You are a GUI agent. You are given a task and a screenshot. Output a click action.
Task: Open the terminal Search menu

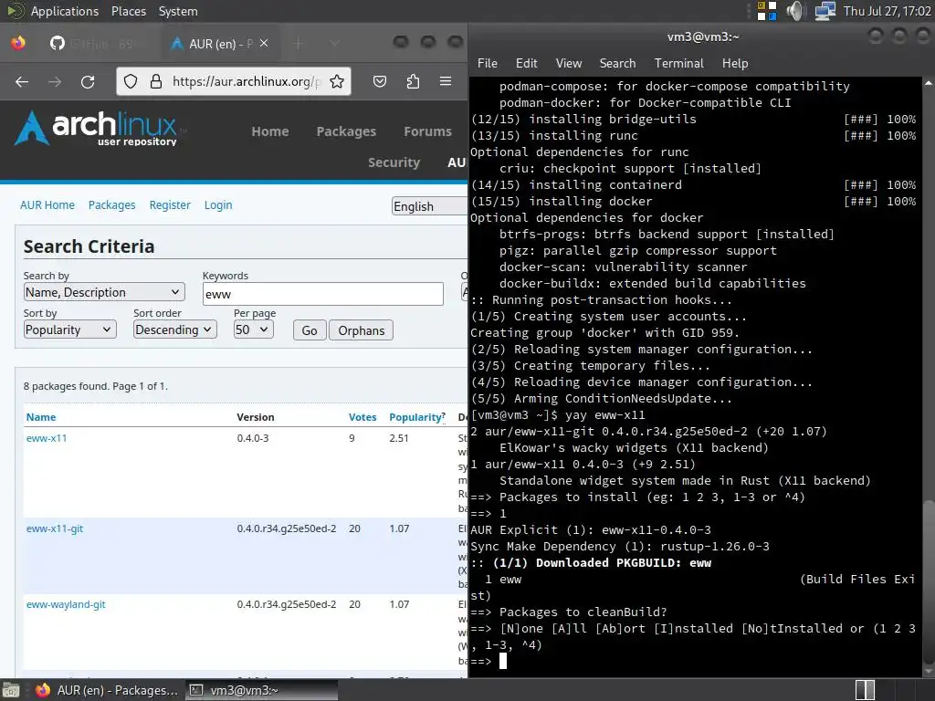coord(618,63)
